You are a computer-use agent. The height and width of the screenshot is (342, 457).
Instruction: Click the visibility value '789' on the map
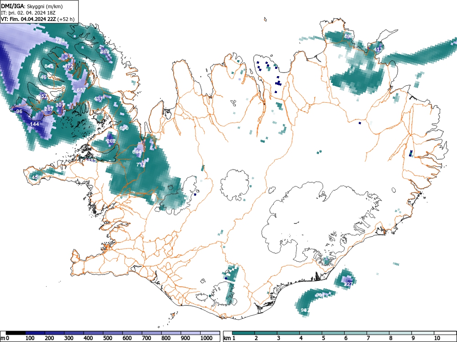click(60, 41)
